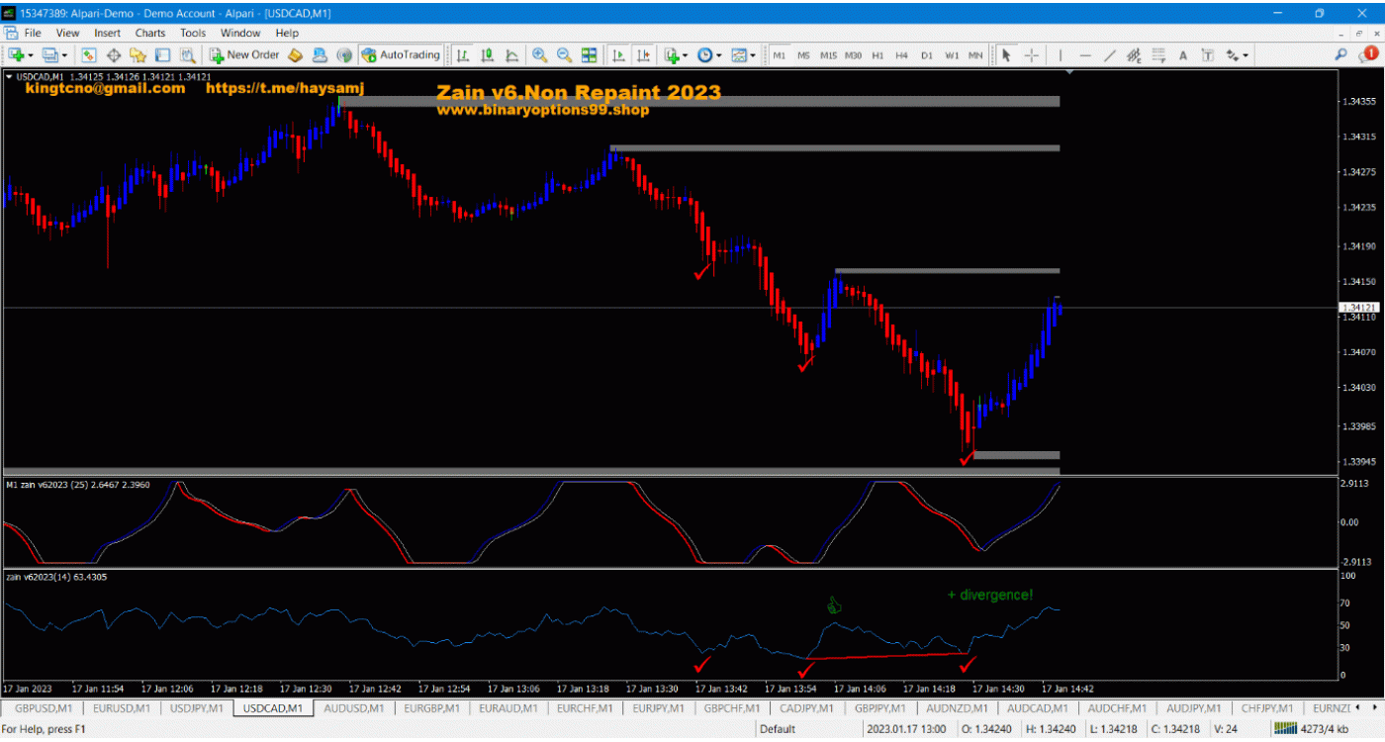Click the New Order button
The height and width of the screenshot is (742, 1385).
244,55
